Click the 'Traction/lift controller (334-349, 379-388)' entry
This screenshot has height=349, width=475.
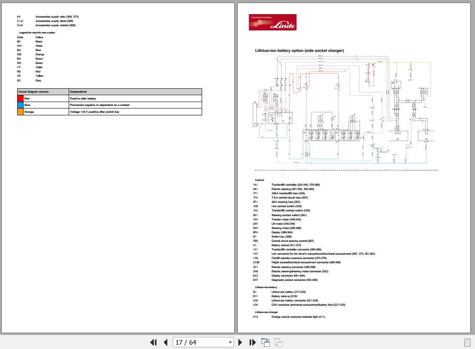(x=295, y=185)
